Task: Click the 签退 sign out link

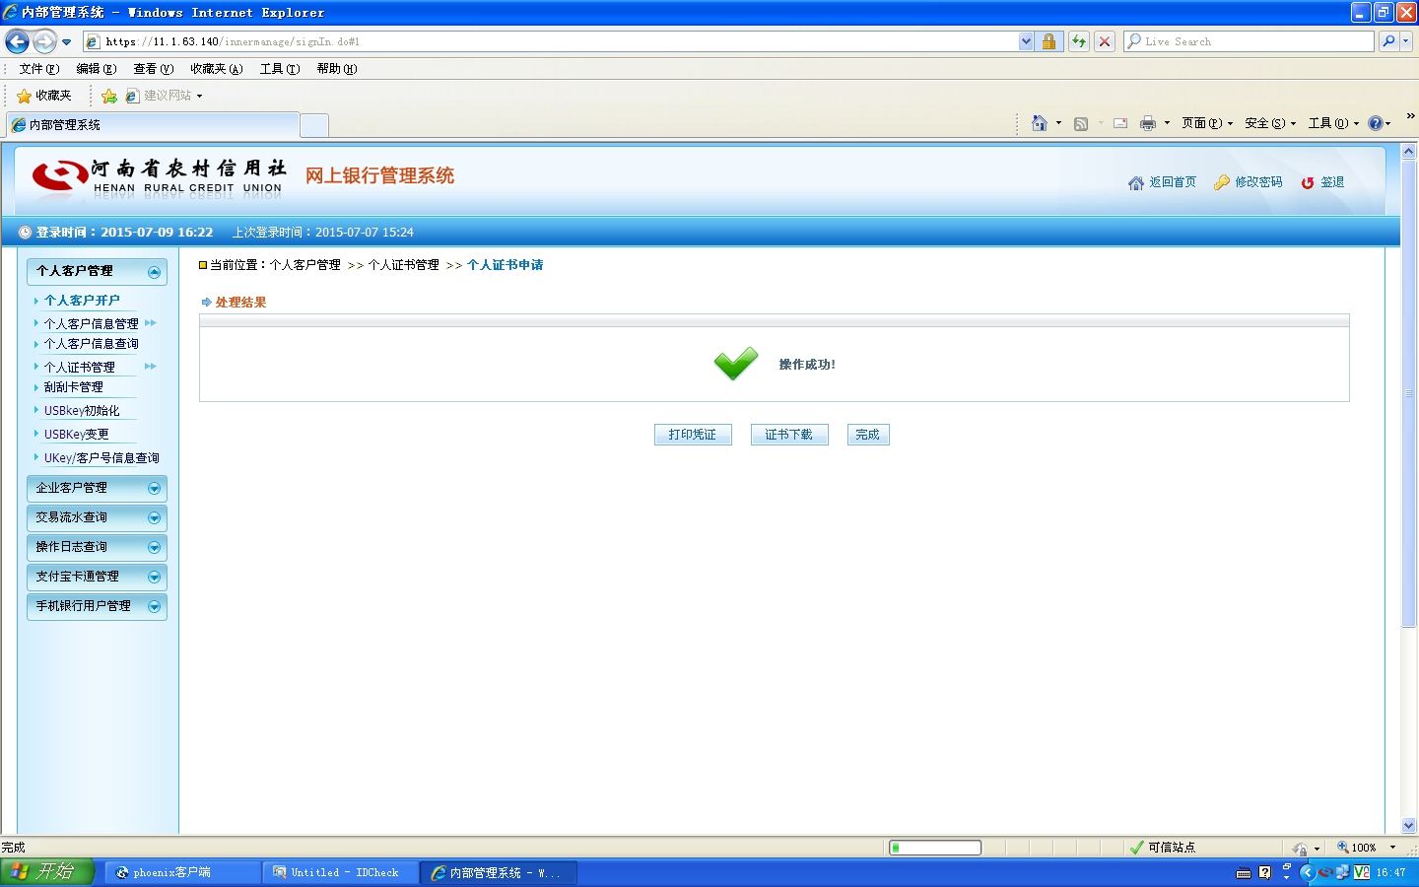Action: (x=1322, y=182)
